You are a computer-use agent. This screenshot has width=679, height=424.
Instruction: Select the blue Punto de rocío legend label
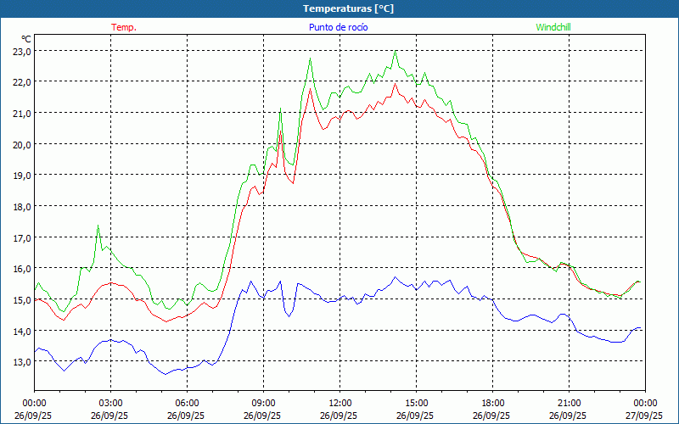[x=338, y=27]
